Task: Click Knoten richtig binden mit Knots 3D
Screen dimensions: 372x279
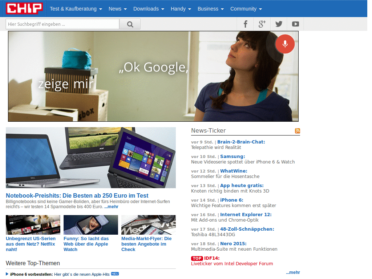Action: pos(230,191)
